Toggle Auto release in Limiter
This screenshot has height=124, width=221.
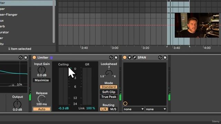click(x=41, y=109)
